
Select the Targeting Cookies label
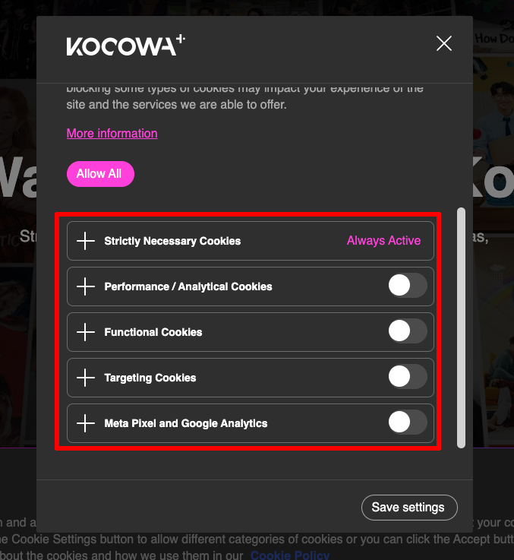(x=150, y=378)
